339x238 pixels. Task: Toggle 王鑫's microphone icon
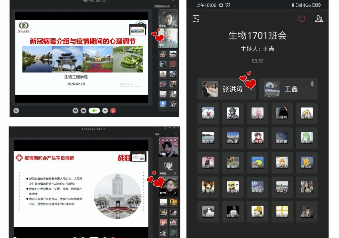click(x=312, y=84)
